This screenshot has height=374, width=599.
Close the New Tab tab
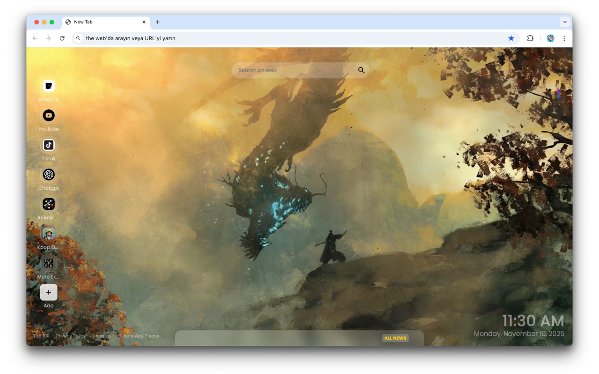144,22
